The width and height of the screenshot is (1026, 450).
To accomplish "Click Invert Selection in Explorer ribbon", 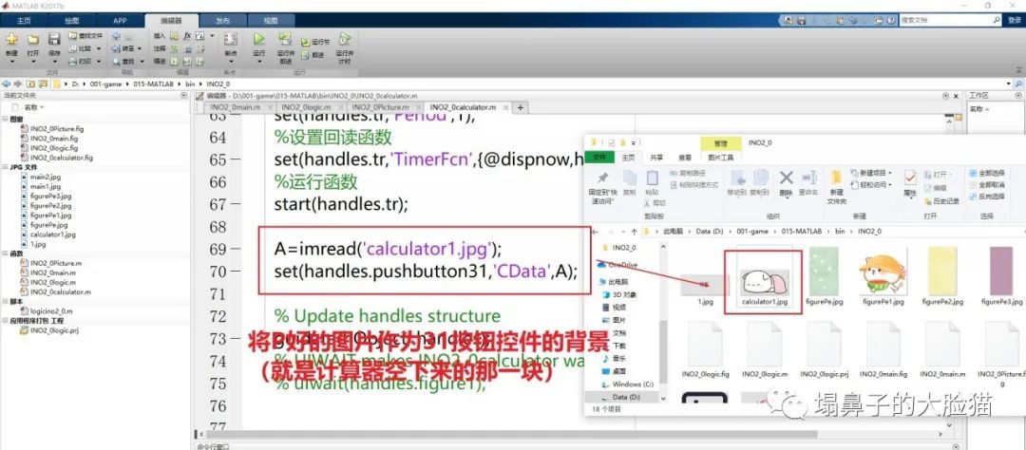I will pyautogui.click(x=987, y=197).
